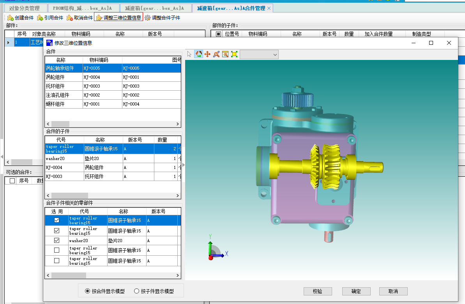Check the fourth taper roller bearing15 checkbox
Image resolution: width=465 pixels, height=304 pixels.
coord(57,250)
